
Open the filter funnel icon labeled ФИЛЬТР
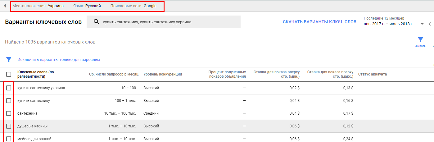click(x=420, y=42)
